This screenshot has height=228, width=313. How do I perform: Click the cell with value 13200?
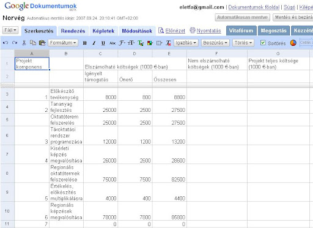coord(169,136)
